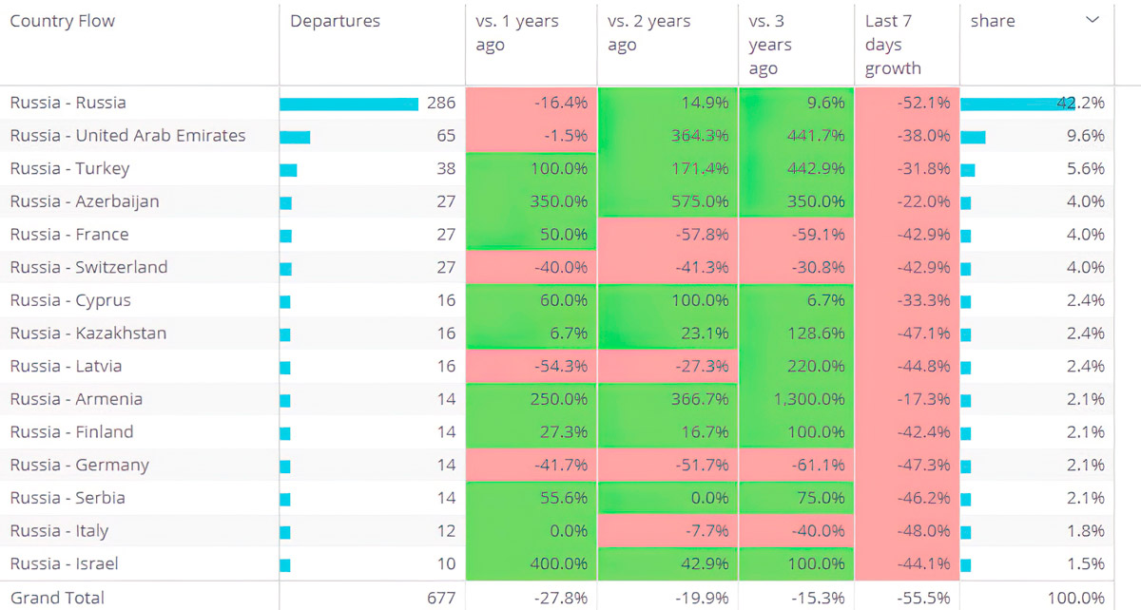Screen dimensions: 1141x610
Task: Click the Russia - Germany row label
Action: tap(79, 465)
